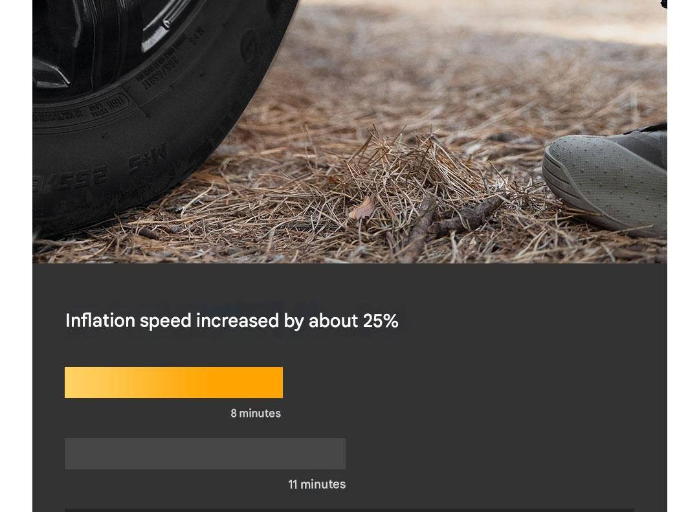Image resolution: width=699 pixels, height=512 pixels.
Task: Click the yellow-orange 8 minutes bar
Action: [x=173, y=382]
